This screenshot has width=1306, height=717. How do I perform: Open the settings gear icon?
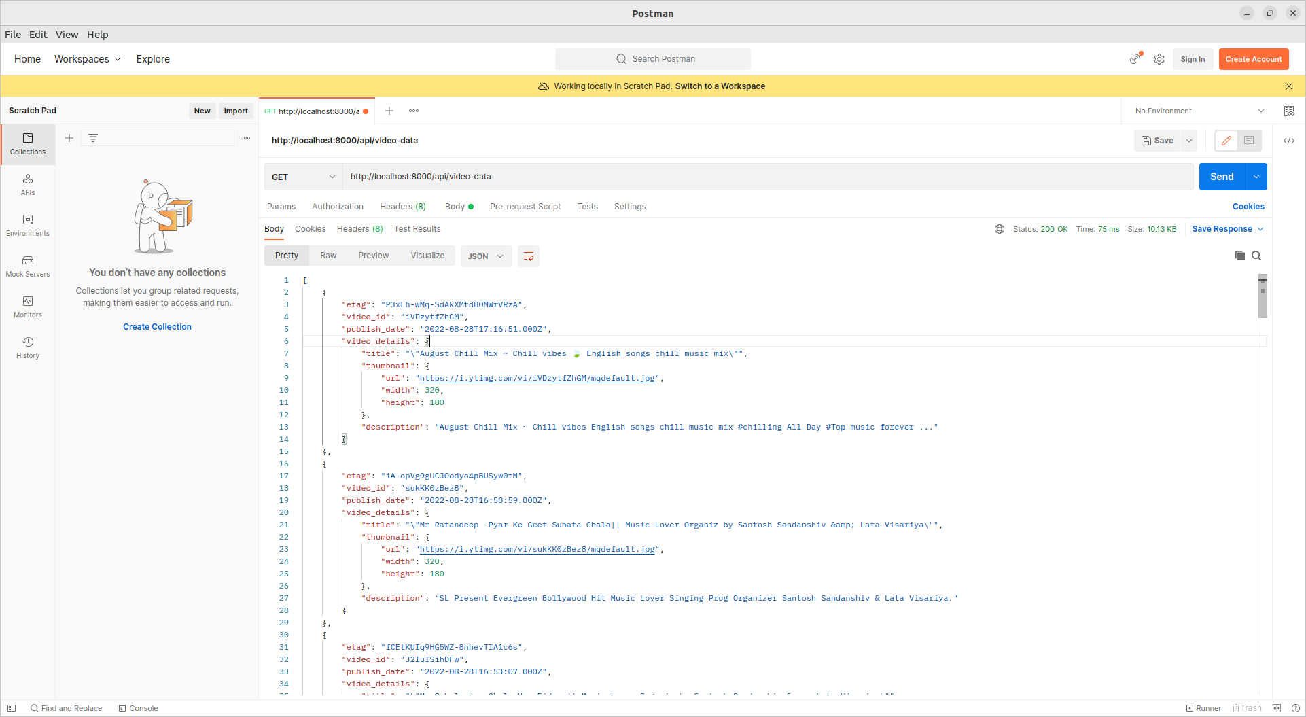(x=1159, y=59)
